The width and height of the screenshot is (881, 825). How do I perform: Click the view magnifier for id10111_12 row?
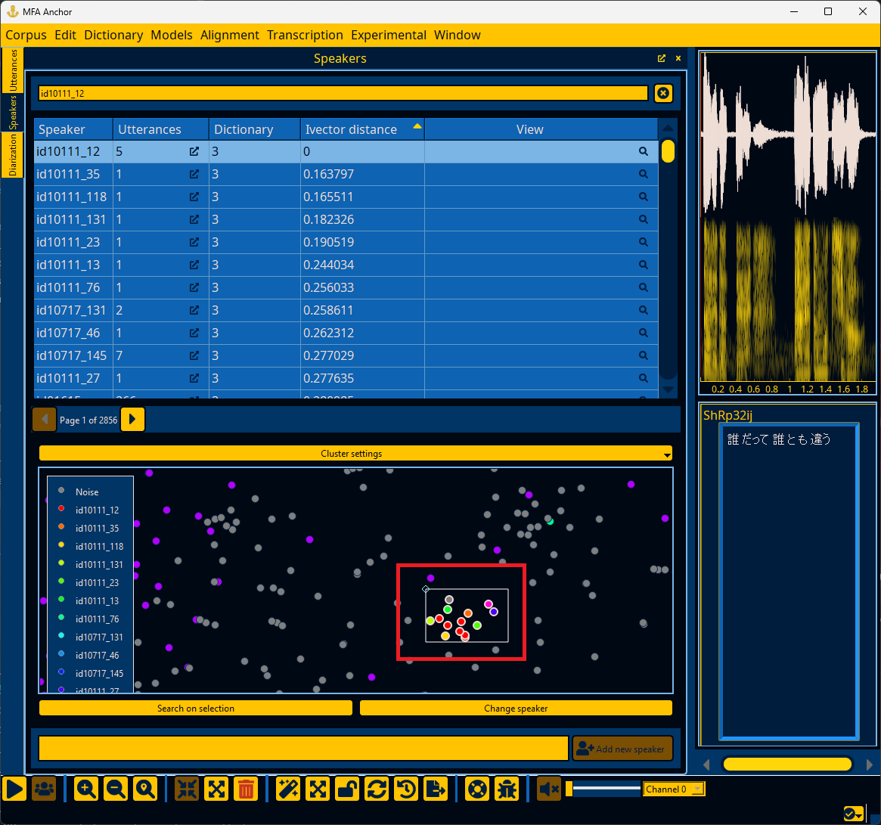coord(644,151)
